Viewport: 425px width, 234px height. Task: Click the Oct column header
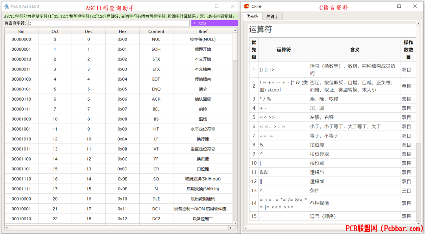(55, 31)
